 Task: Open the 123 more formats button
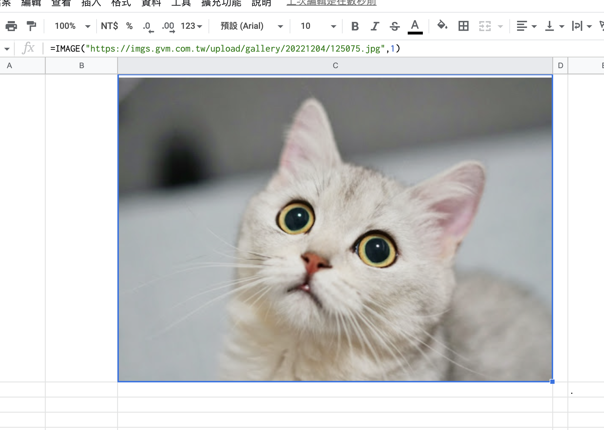(x=191, y=26)
